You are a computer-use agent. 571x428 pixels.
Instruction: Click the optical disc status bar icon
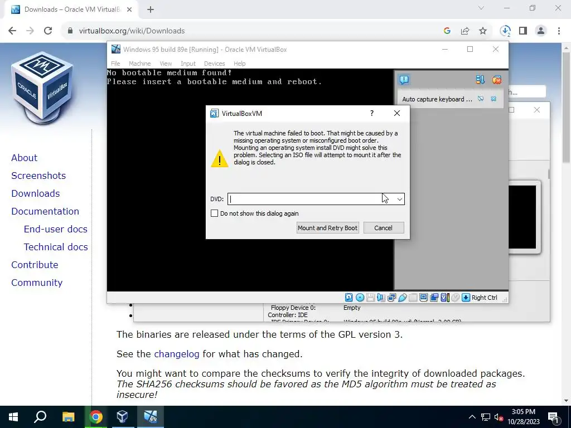(360, 298)
